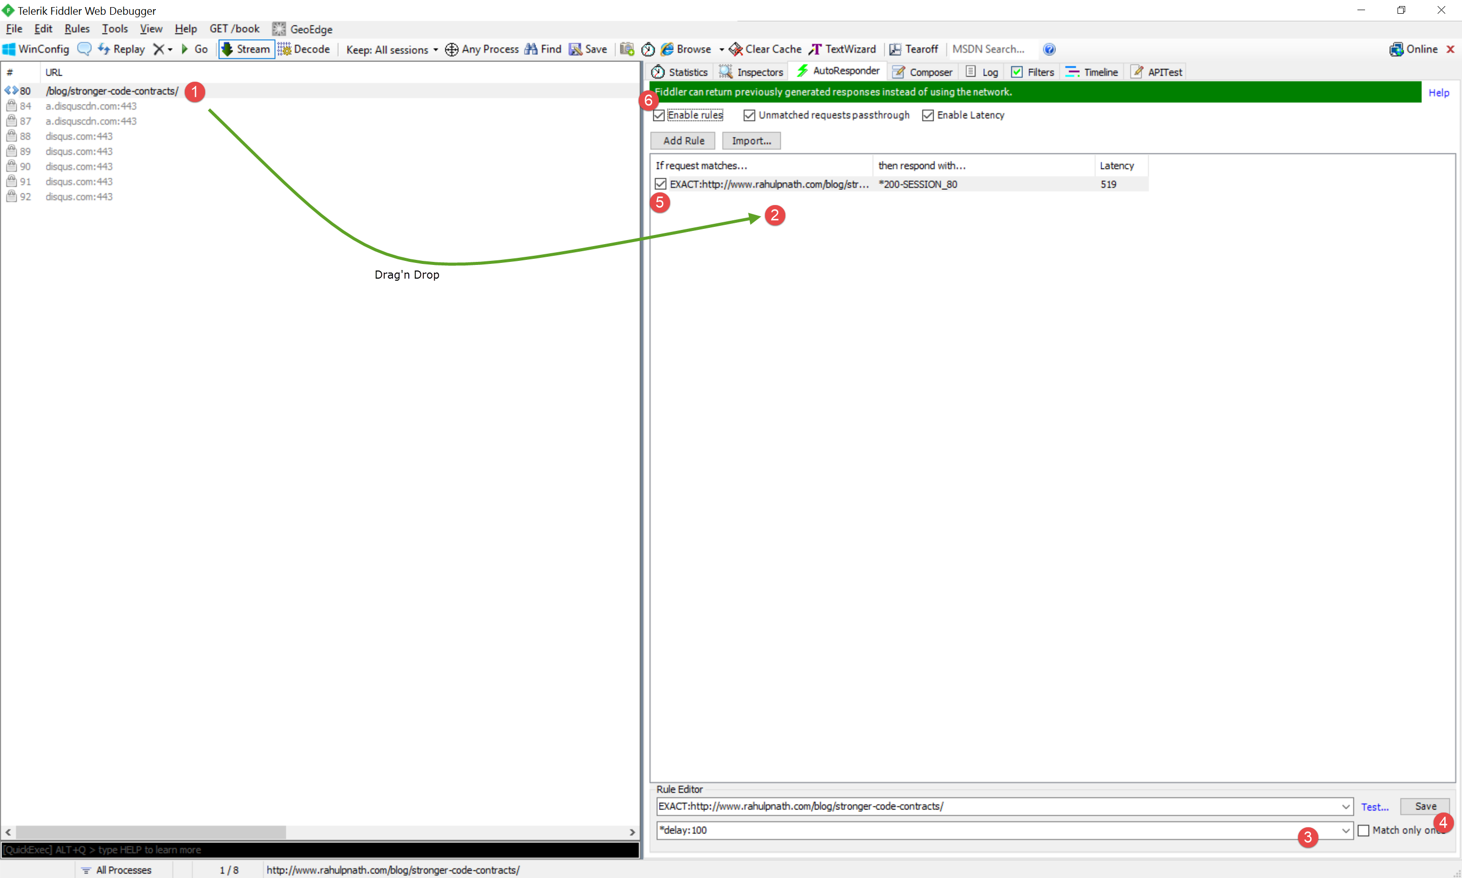Launch Browse in Internet Explorer
Screen dimensions: 1462x878
686,49
